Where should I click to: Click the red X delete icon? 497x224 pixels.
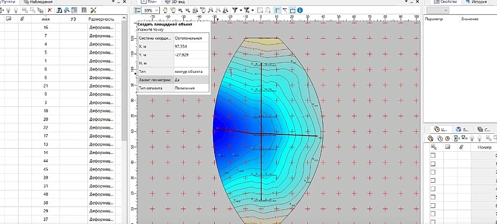point(50,10)
